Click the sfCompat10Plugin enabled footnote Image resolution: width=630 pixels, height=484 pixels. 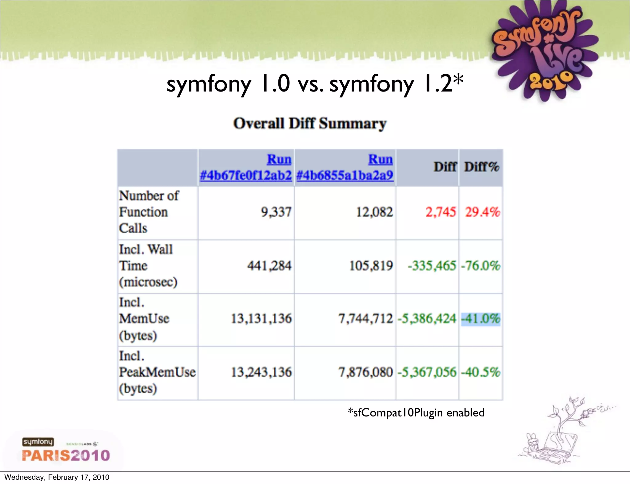[416, 412]
